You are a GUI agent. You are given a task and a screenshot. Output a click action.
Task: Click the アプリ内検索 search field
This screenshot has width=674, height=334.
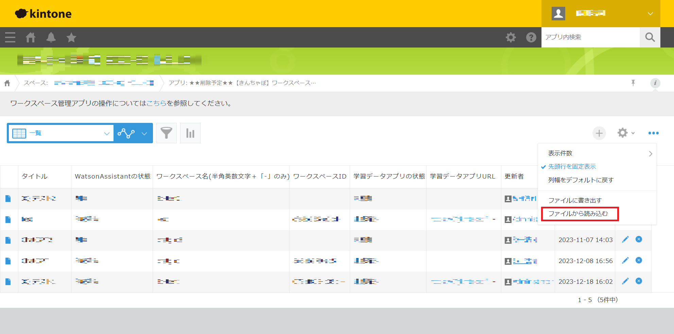(590, 37)
